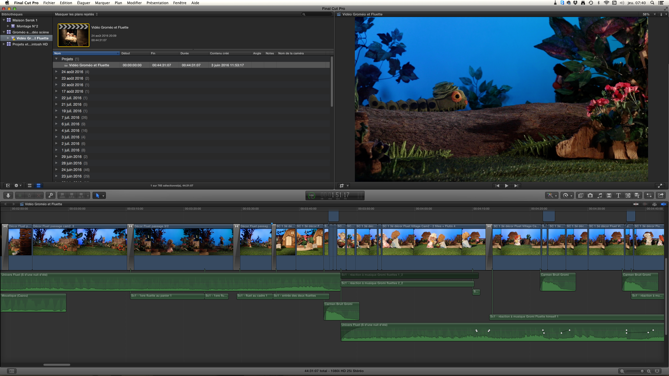Open the Élaguer menu
The image size is (669, 376).
point(84,3)
